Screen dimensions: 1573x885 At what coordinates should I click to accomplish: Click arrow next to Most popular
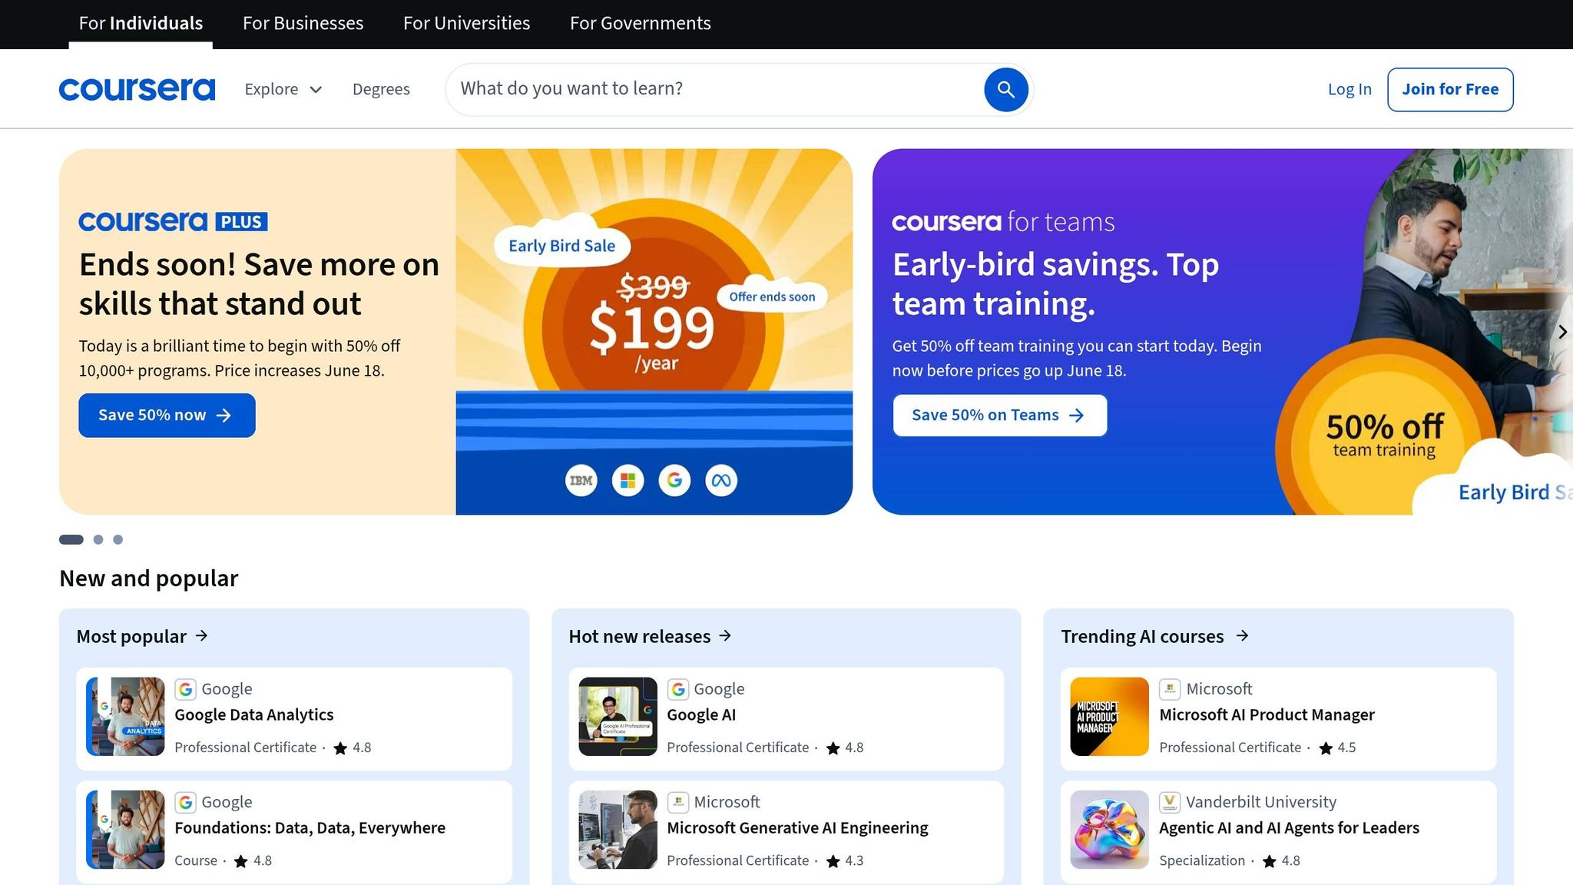tap(201, 635)
